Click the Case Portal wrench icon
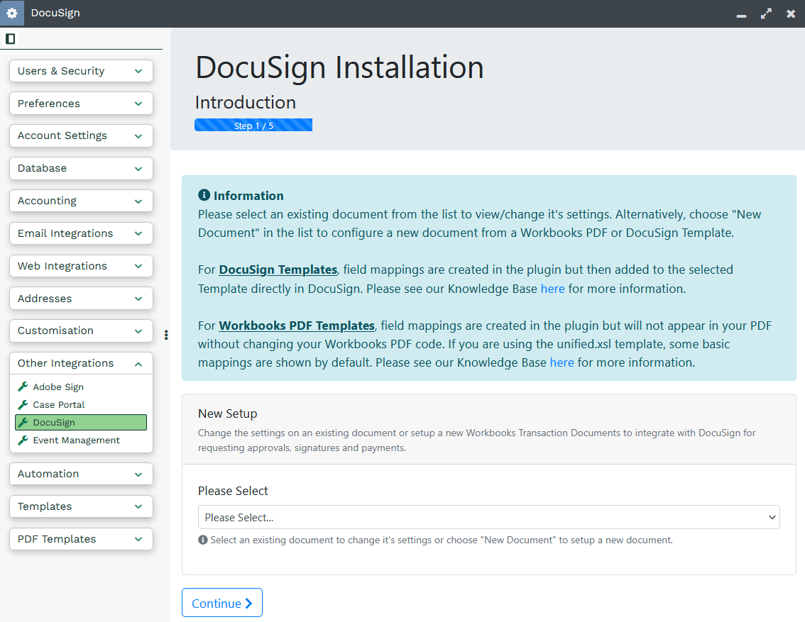This screenshot has width=805, height=622. (x=23, y=404)
